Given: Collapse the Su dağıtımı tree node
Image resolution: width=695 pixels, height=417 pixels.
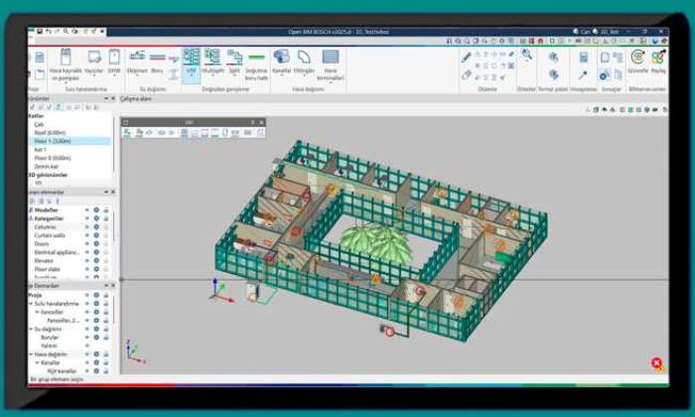Looking at the screenshot, I should pos(31,329).
